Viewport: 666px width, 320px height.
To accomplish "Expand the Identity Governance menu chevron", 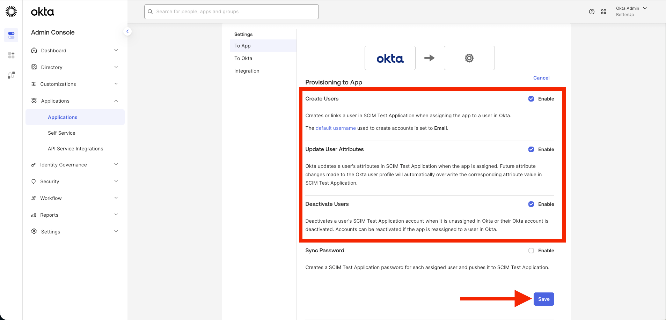I will click(116, 164).
